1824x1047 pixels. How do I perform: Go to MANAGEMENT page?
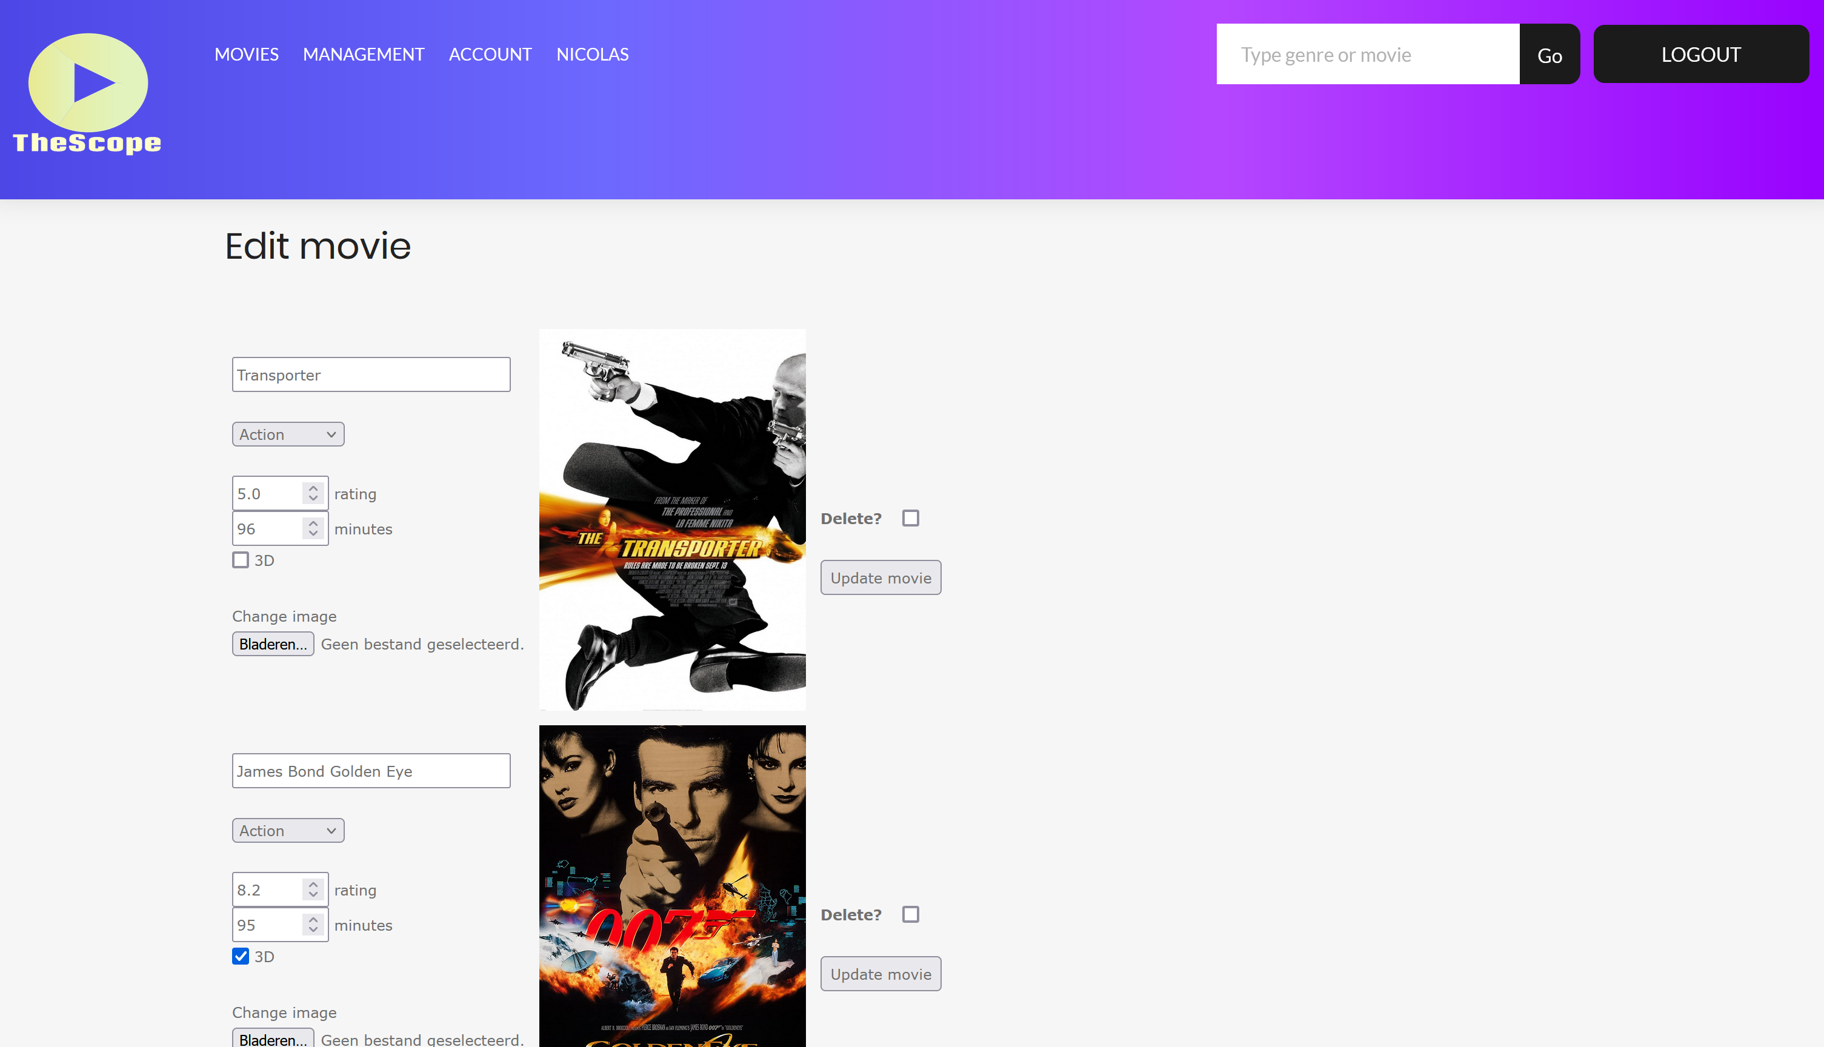click(364, 55)
